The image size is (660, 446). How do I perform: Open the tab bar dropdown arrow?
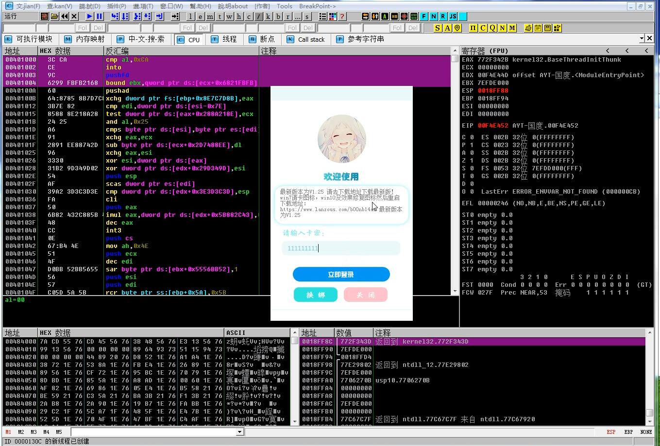(x=642, y=38)
